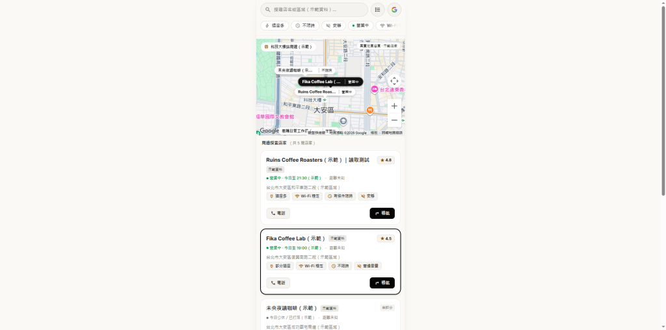Toggle the Wi-Fi filter chip

click(388, 25)
